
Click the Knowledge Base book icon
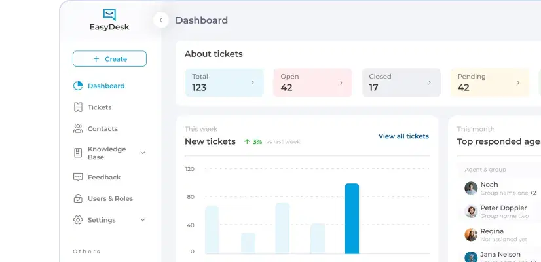78,153
